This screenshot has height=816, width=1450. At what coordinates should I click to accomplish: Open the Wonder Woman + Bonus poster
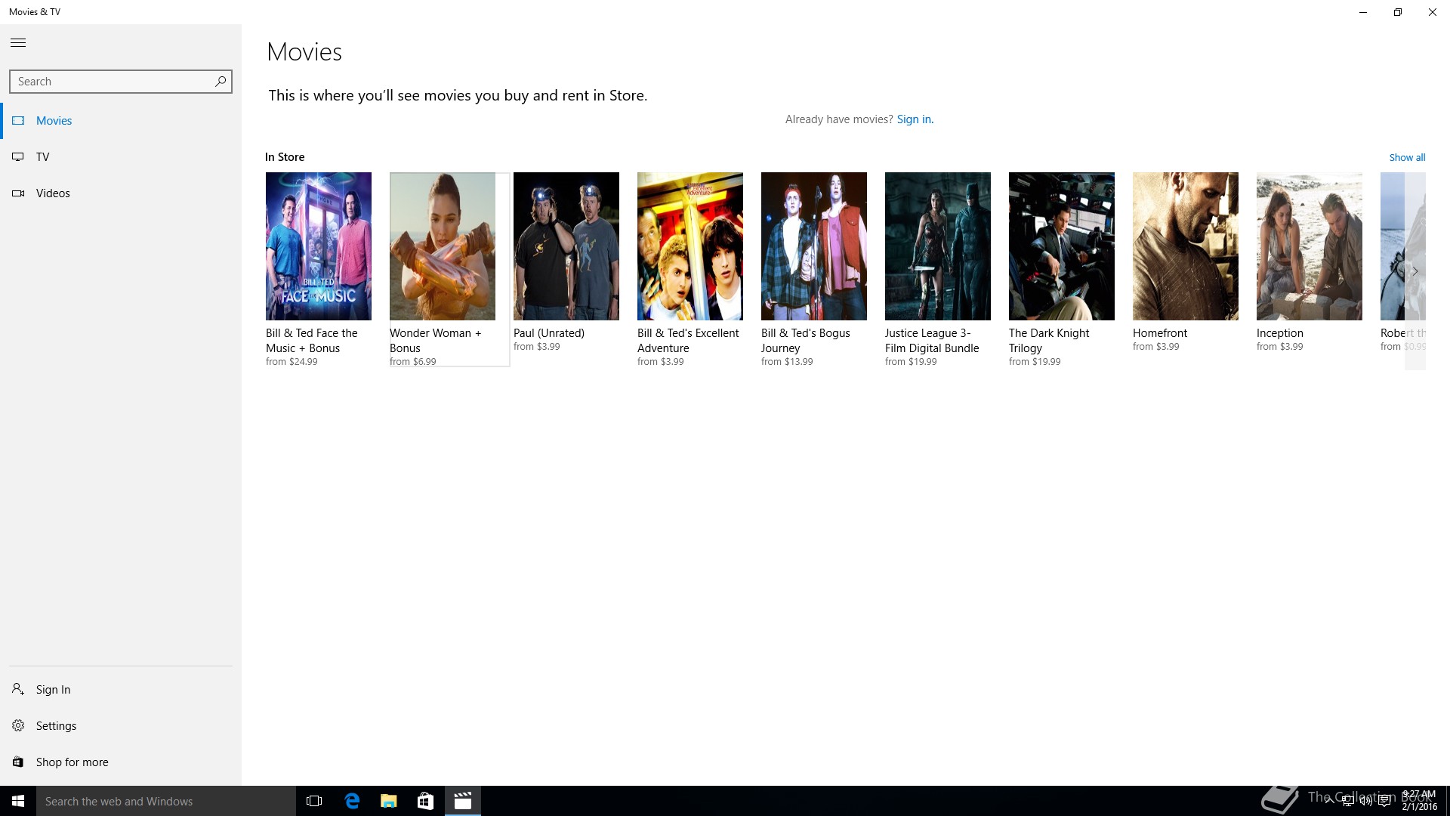443,246
